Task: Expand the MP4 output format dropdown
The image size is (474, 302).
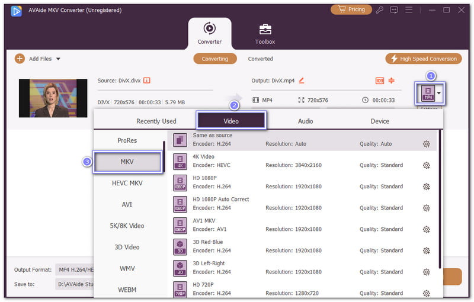Action: click(439, 93)
